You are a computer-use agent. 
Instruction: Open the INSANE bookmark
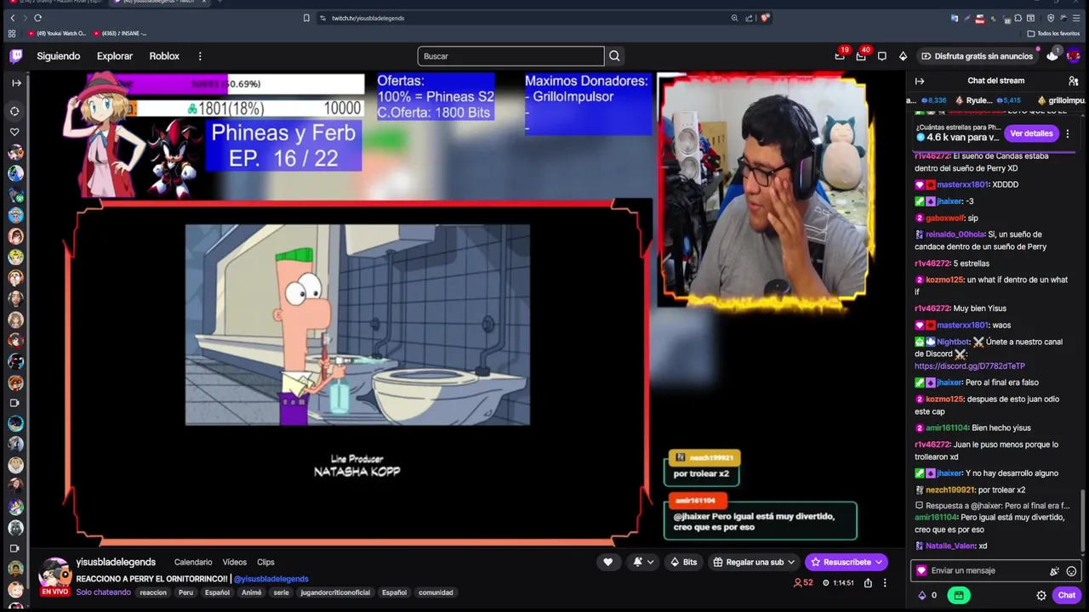[x=121, y=33]
